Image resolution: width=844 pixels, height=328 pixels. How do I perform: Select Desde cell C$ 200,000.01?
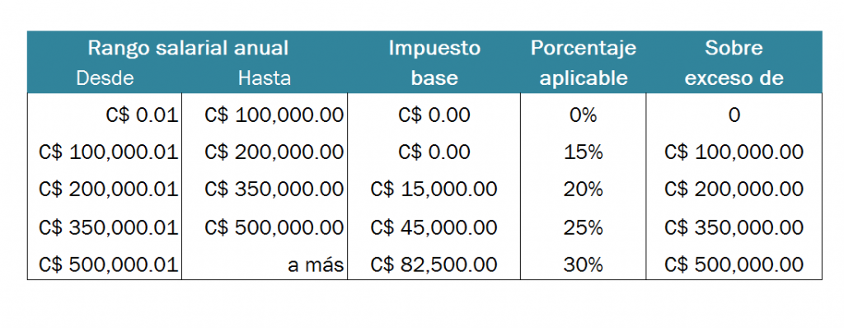[x=108, y=189]
